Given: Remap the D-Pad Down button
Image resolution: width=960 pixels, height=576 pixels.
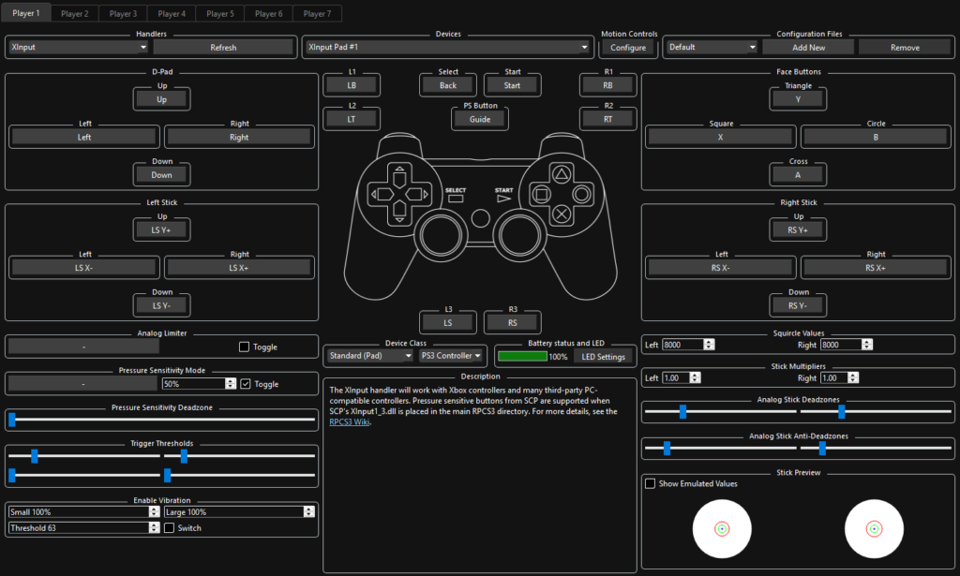Looking at the screenshot, I should coord(161,175).
